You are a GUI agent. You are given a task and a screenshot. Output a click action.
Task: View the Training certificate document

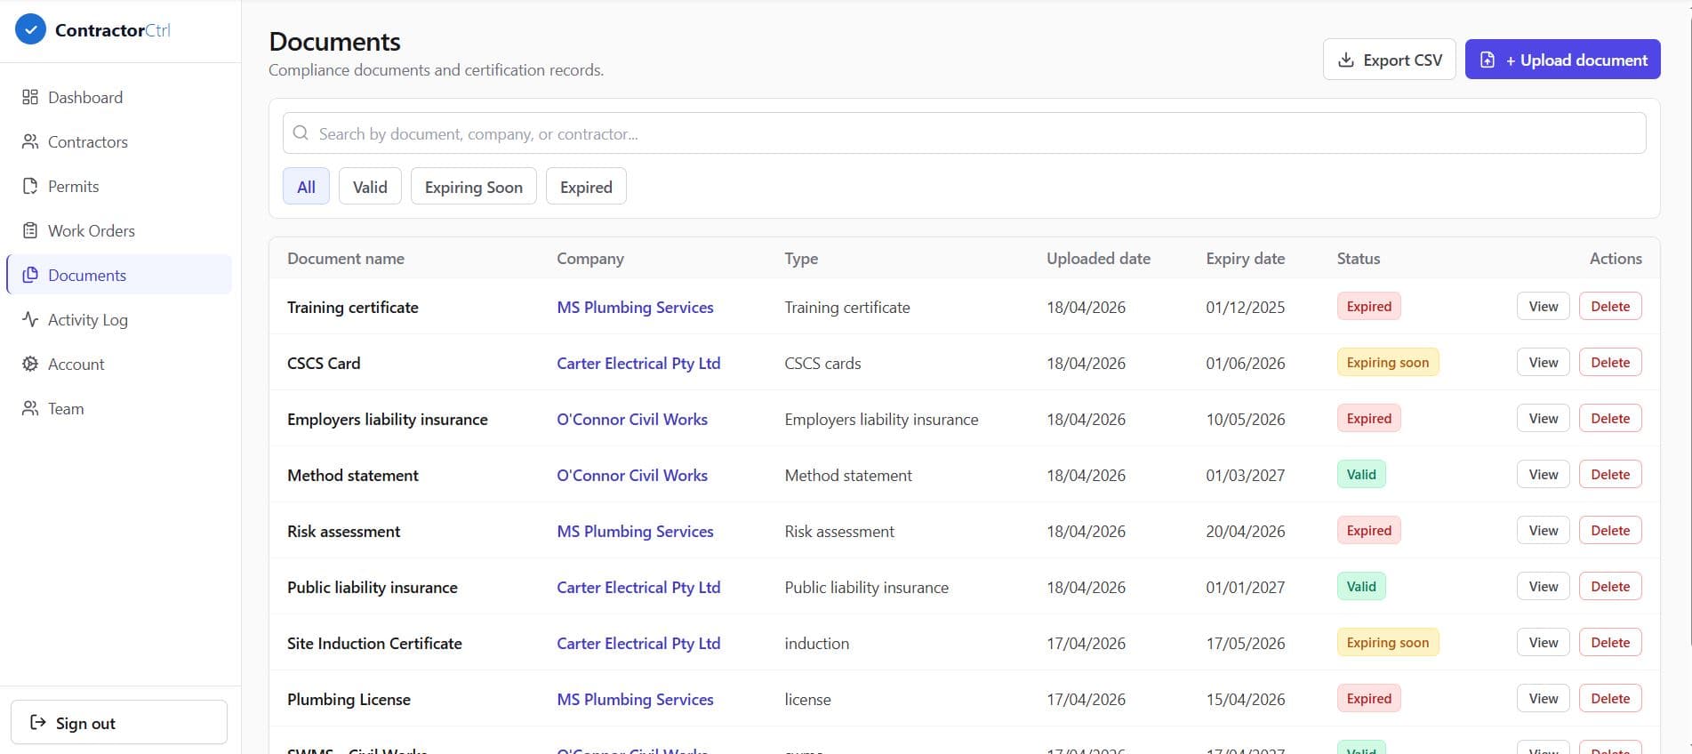[1544, 306]
